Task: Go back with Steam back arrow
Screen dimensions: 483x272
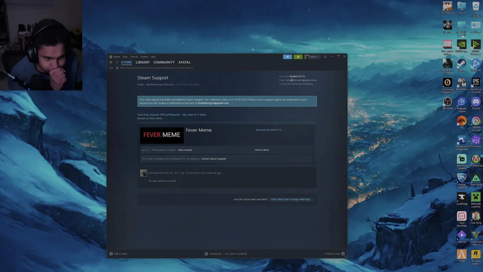Action: [x=111, y=62]
